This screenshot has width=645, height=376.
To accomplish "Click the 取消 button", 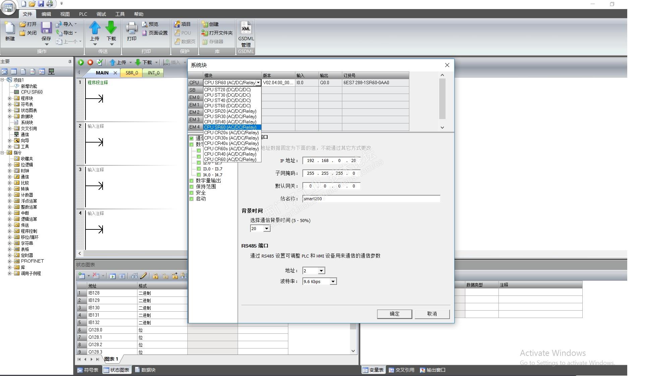I will (x=432, y=314).
